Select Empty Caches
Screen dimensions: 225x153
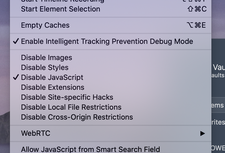(x=111, y=25)
